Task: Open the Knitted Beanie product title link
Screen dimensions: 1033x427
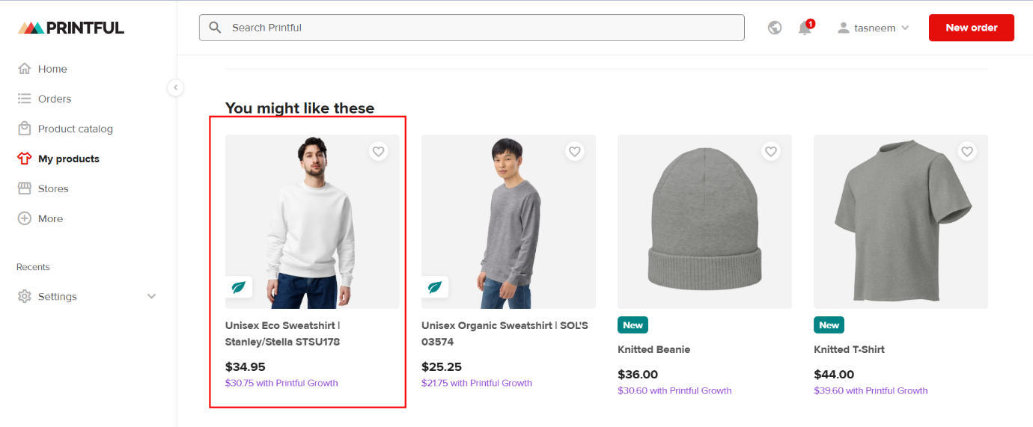Action: tap(653, 349)
